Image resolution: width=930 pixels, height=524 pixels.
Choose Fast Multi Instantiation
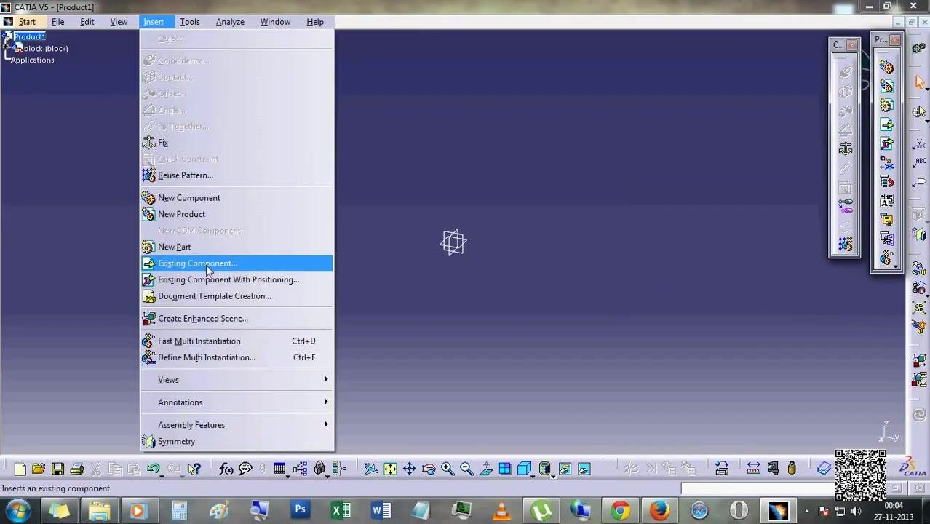[237, 341]
